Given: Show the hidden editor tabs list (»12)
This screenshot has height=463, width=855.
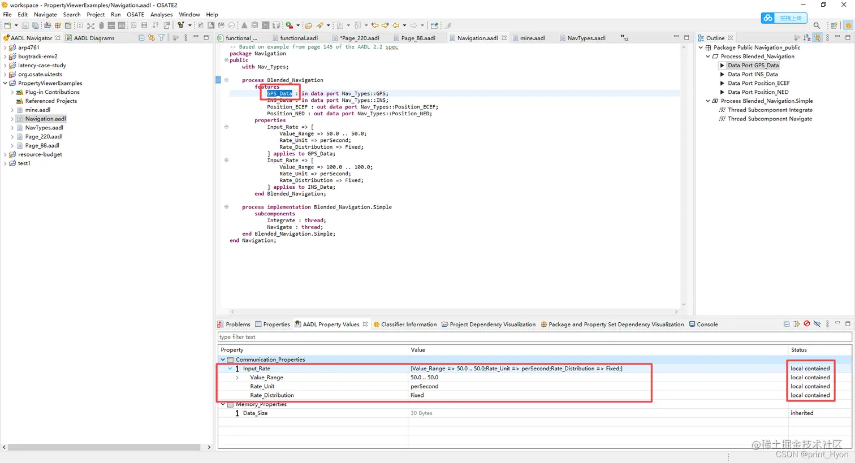Looking at the screenshot, I should (x=625, y=38).
